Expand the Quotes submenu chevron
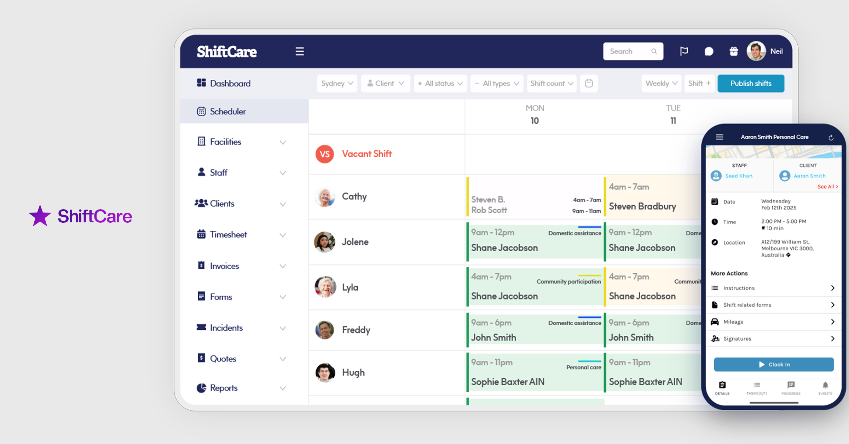This screenshot has height=444, width=849. tap(283, 359)
